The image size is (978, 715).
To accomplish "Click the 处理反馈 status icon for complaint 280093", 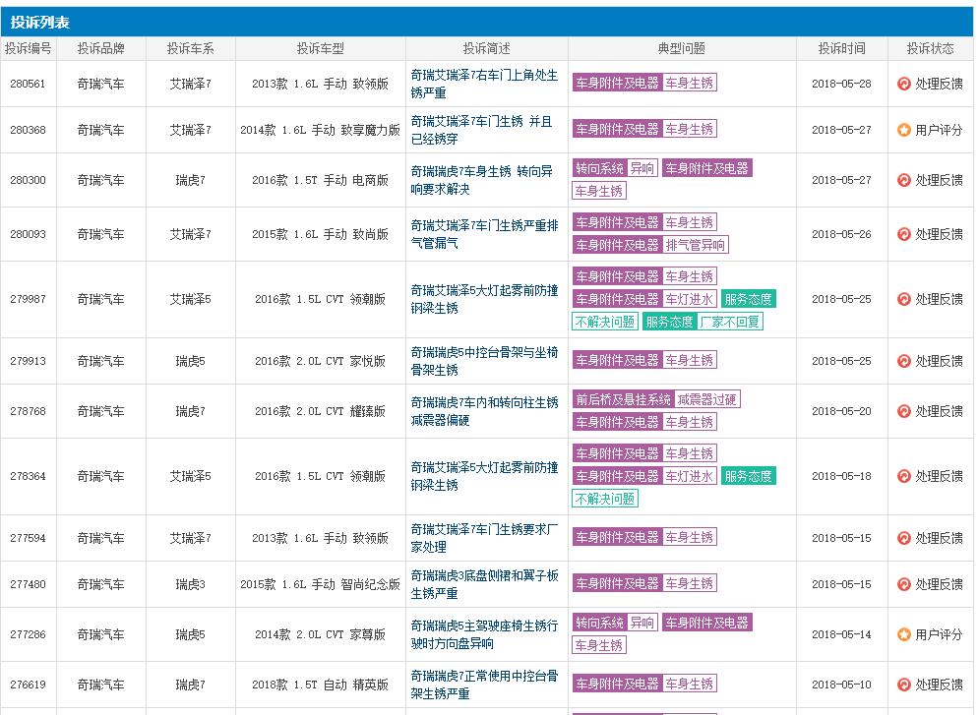I will click(904, 234).
